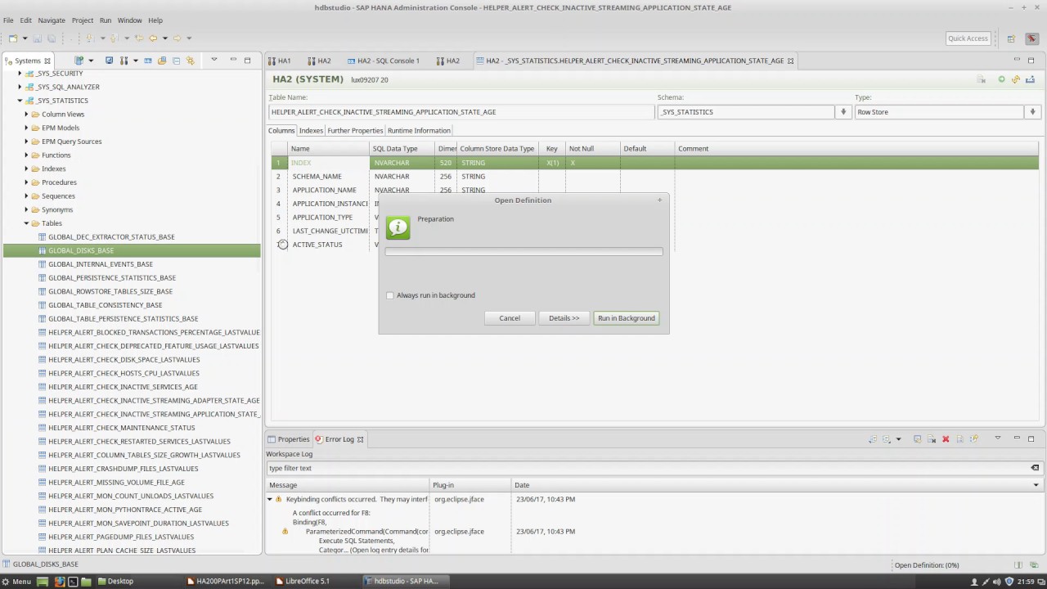
Task: Click the Date column header in Error Log
Action: 775,485
